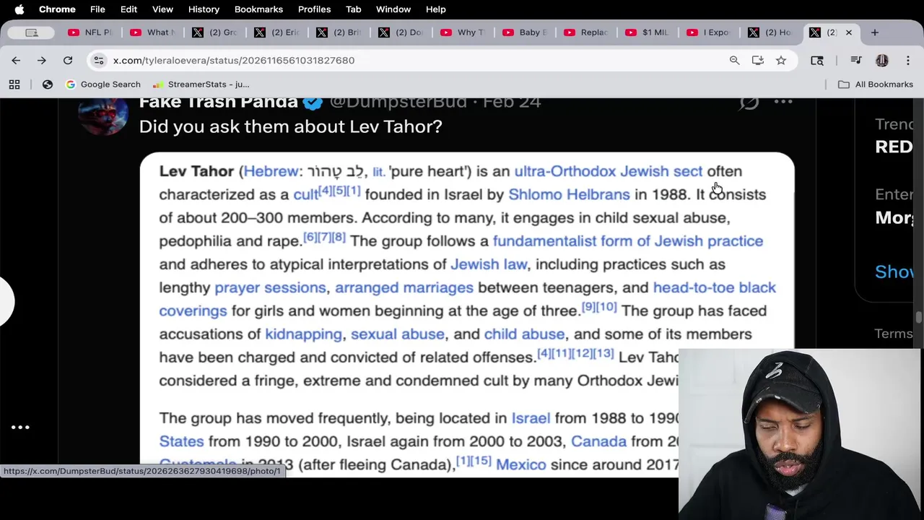Open the Bookmarks menu
Image resolution: width=924 pixels, height=520 pixels.
coord(258,9)
